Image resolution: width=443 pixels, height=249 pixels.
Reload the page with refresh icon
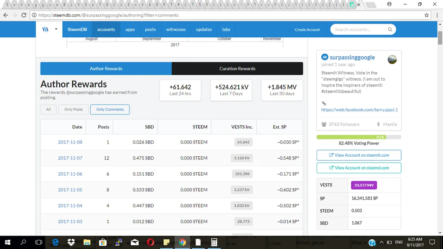pos(24,15)
